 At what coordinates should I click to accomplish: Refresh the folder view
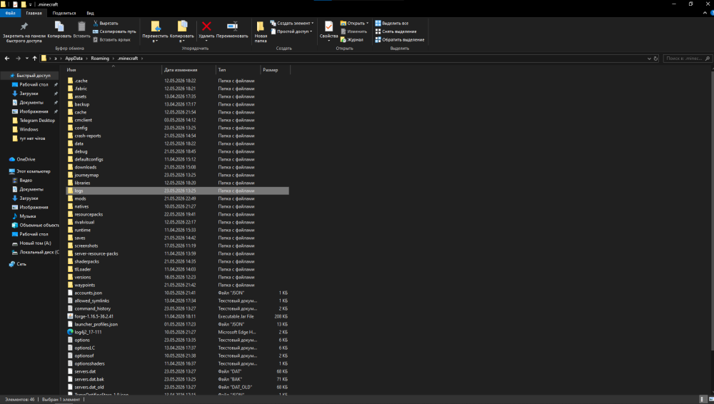pyautogui.click(x=655, y=59)
